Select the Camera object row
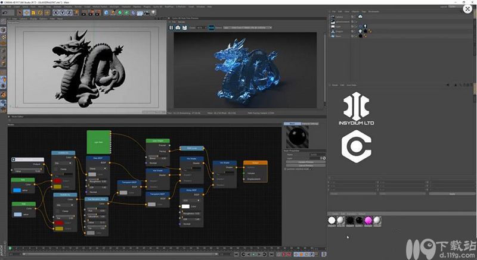Viewport: 477px width, 260px height. tap(339, 17)
